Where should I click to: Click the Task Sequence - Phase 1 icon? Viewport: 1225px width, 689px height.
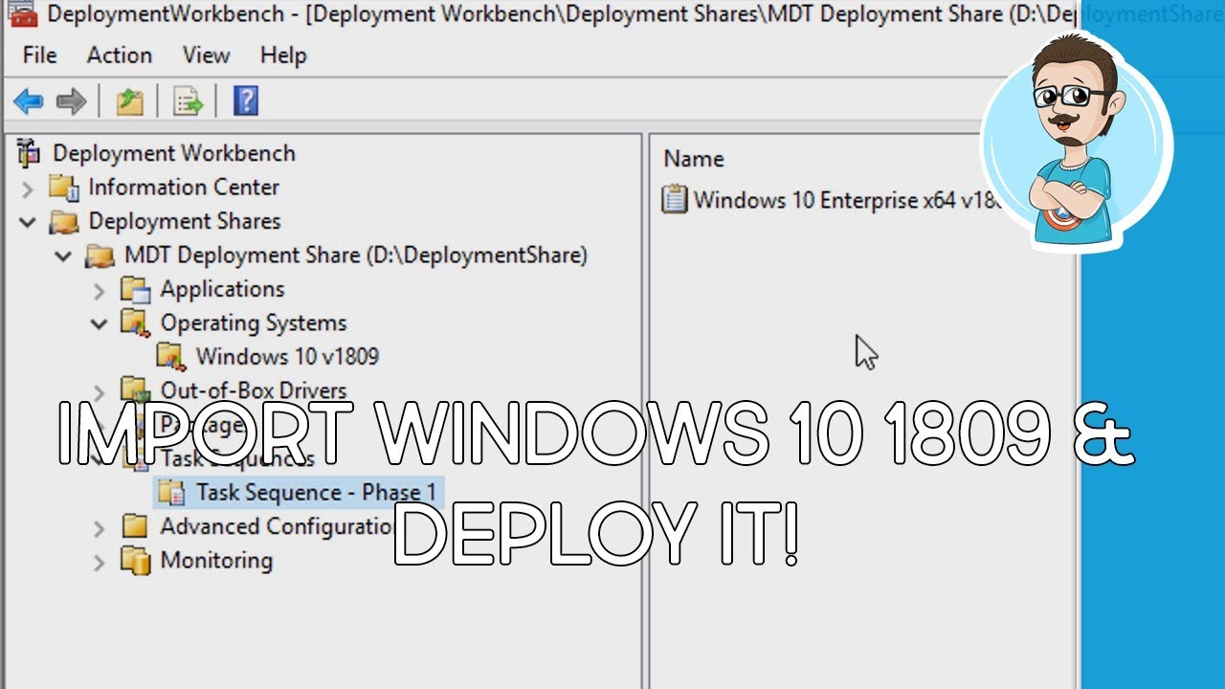tap(171, 493)
